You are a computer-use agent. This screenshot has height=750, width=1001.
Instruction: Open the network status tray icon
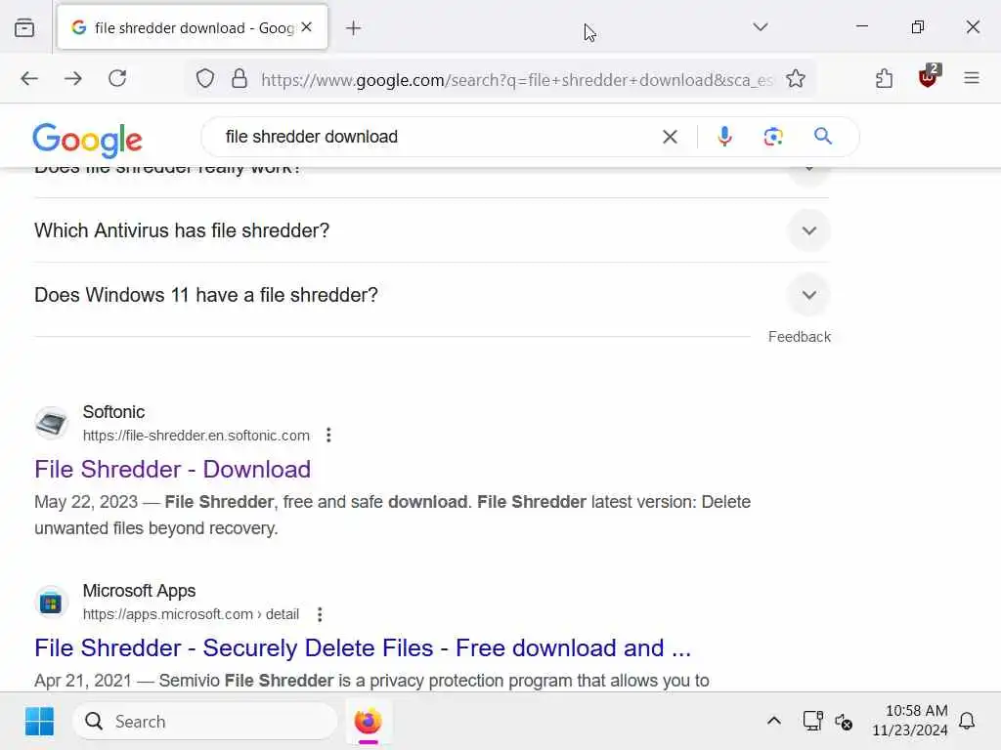(812, 721)
